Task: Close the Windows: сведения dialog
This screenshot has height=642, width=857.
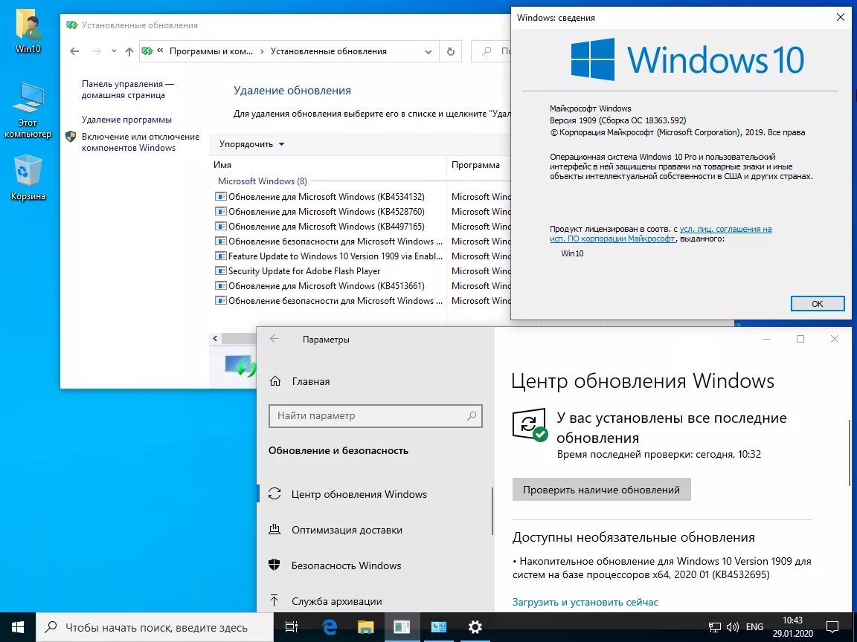Action: pyautogui.click(x=840, y=18)
